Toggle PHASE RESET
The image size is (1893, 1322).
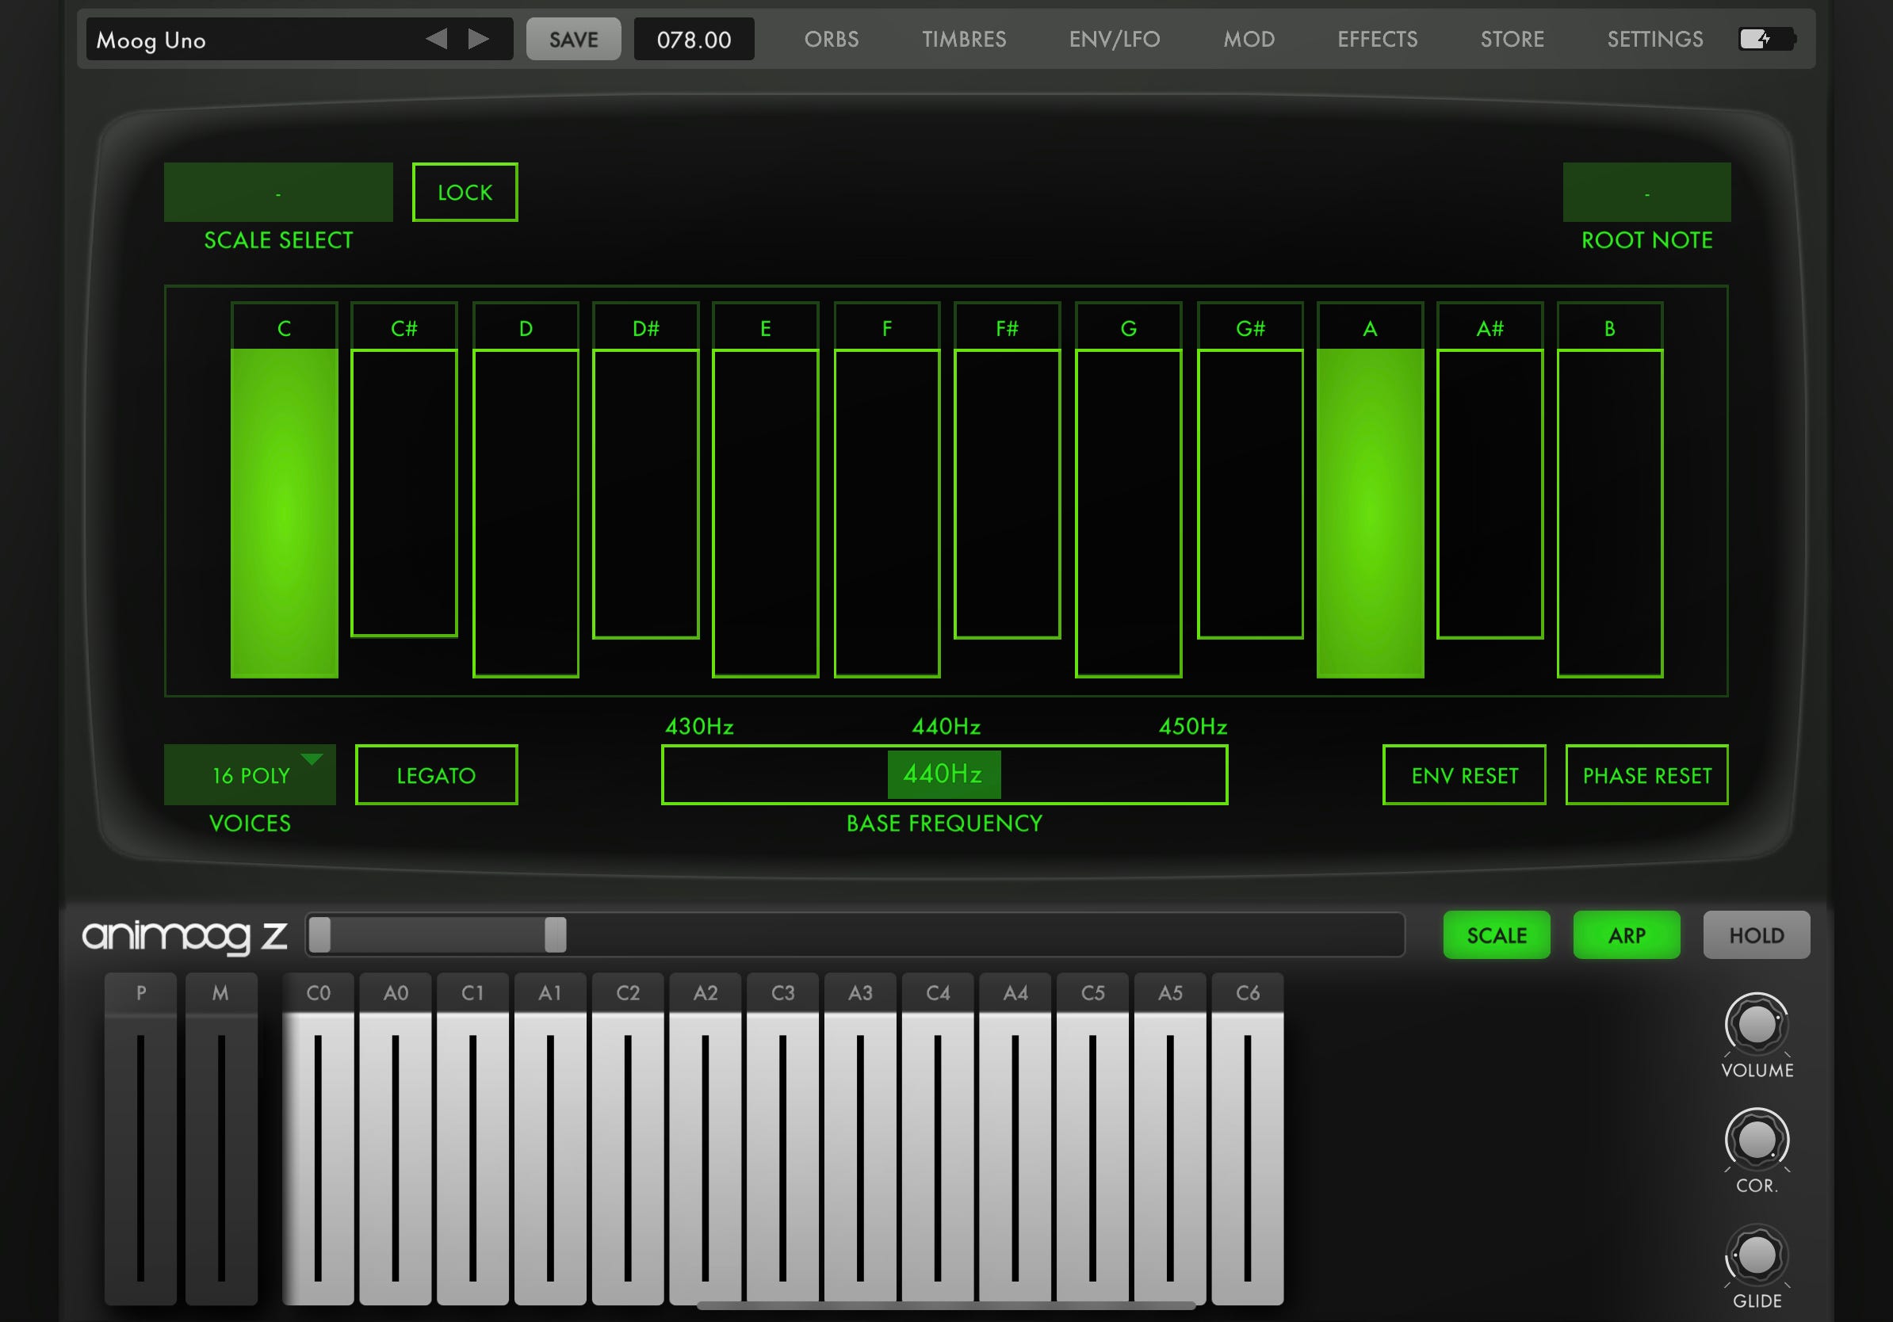pos(1646,775)
